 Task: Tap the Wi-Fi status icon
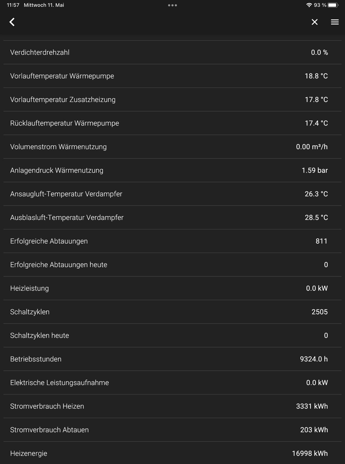(x=309, y=5)
